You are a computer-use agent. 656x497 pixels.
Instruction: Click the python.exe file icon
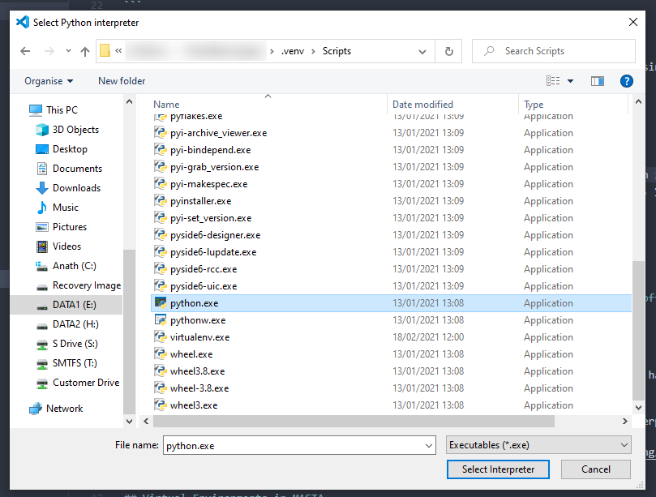(161, 303)
